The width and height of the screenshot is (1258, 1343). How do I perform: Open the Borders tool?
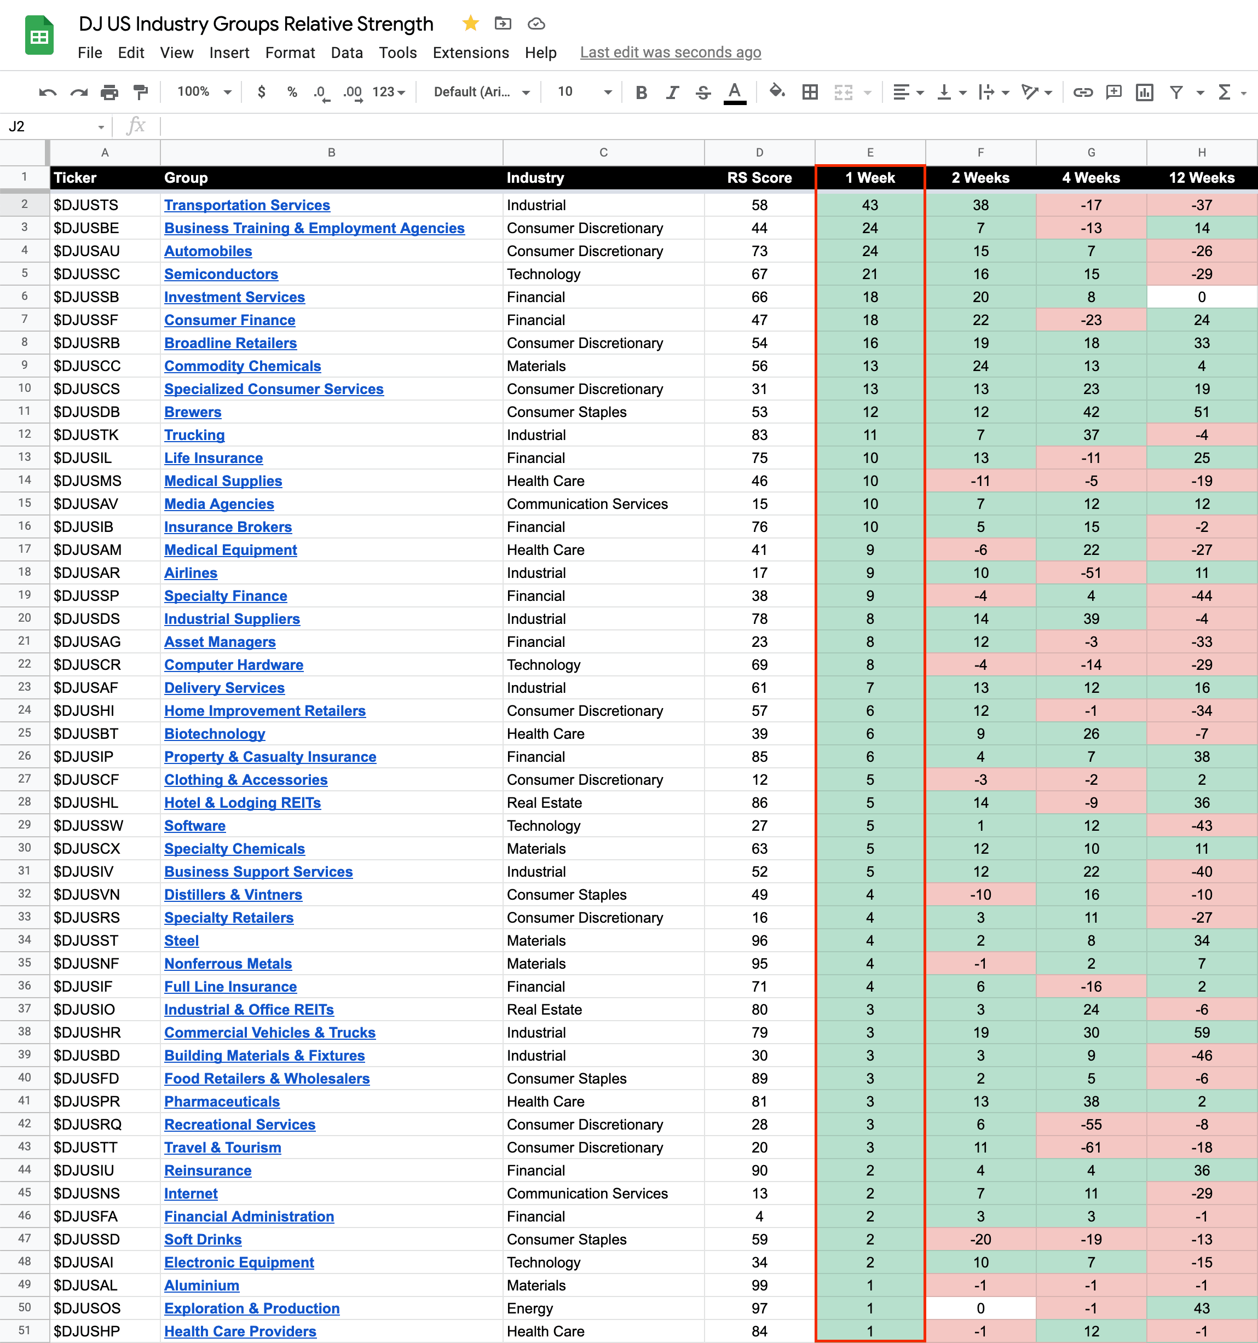(810, 92)
